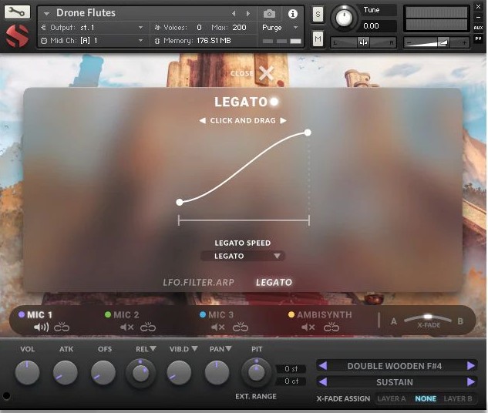Click the VOL knob

click(28, 373)
